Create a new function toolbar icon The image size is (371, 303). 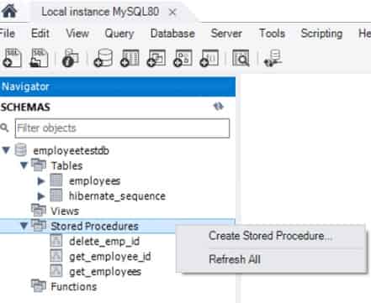pos(209,58)
